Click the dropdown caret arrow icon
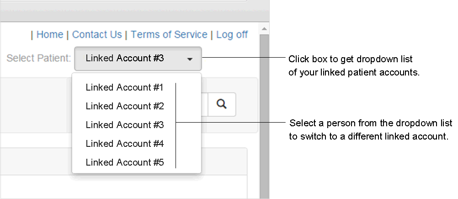The height and width of the screenshot is (199, 458). pos(190,59)
